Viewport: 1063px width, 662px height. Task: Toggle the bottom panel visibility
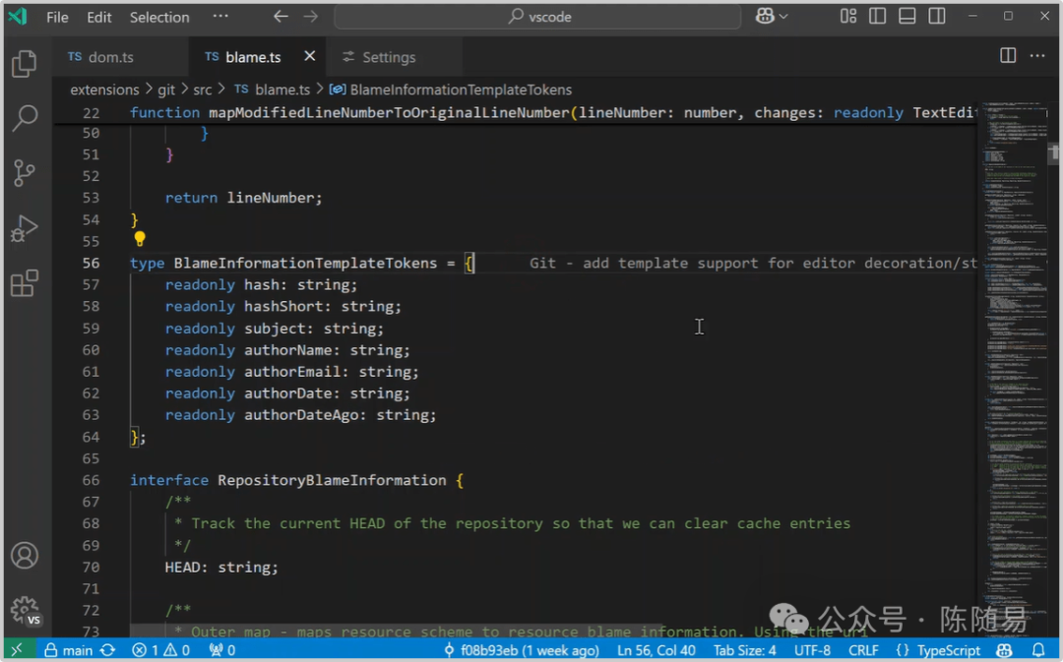[907, 16]
